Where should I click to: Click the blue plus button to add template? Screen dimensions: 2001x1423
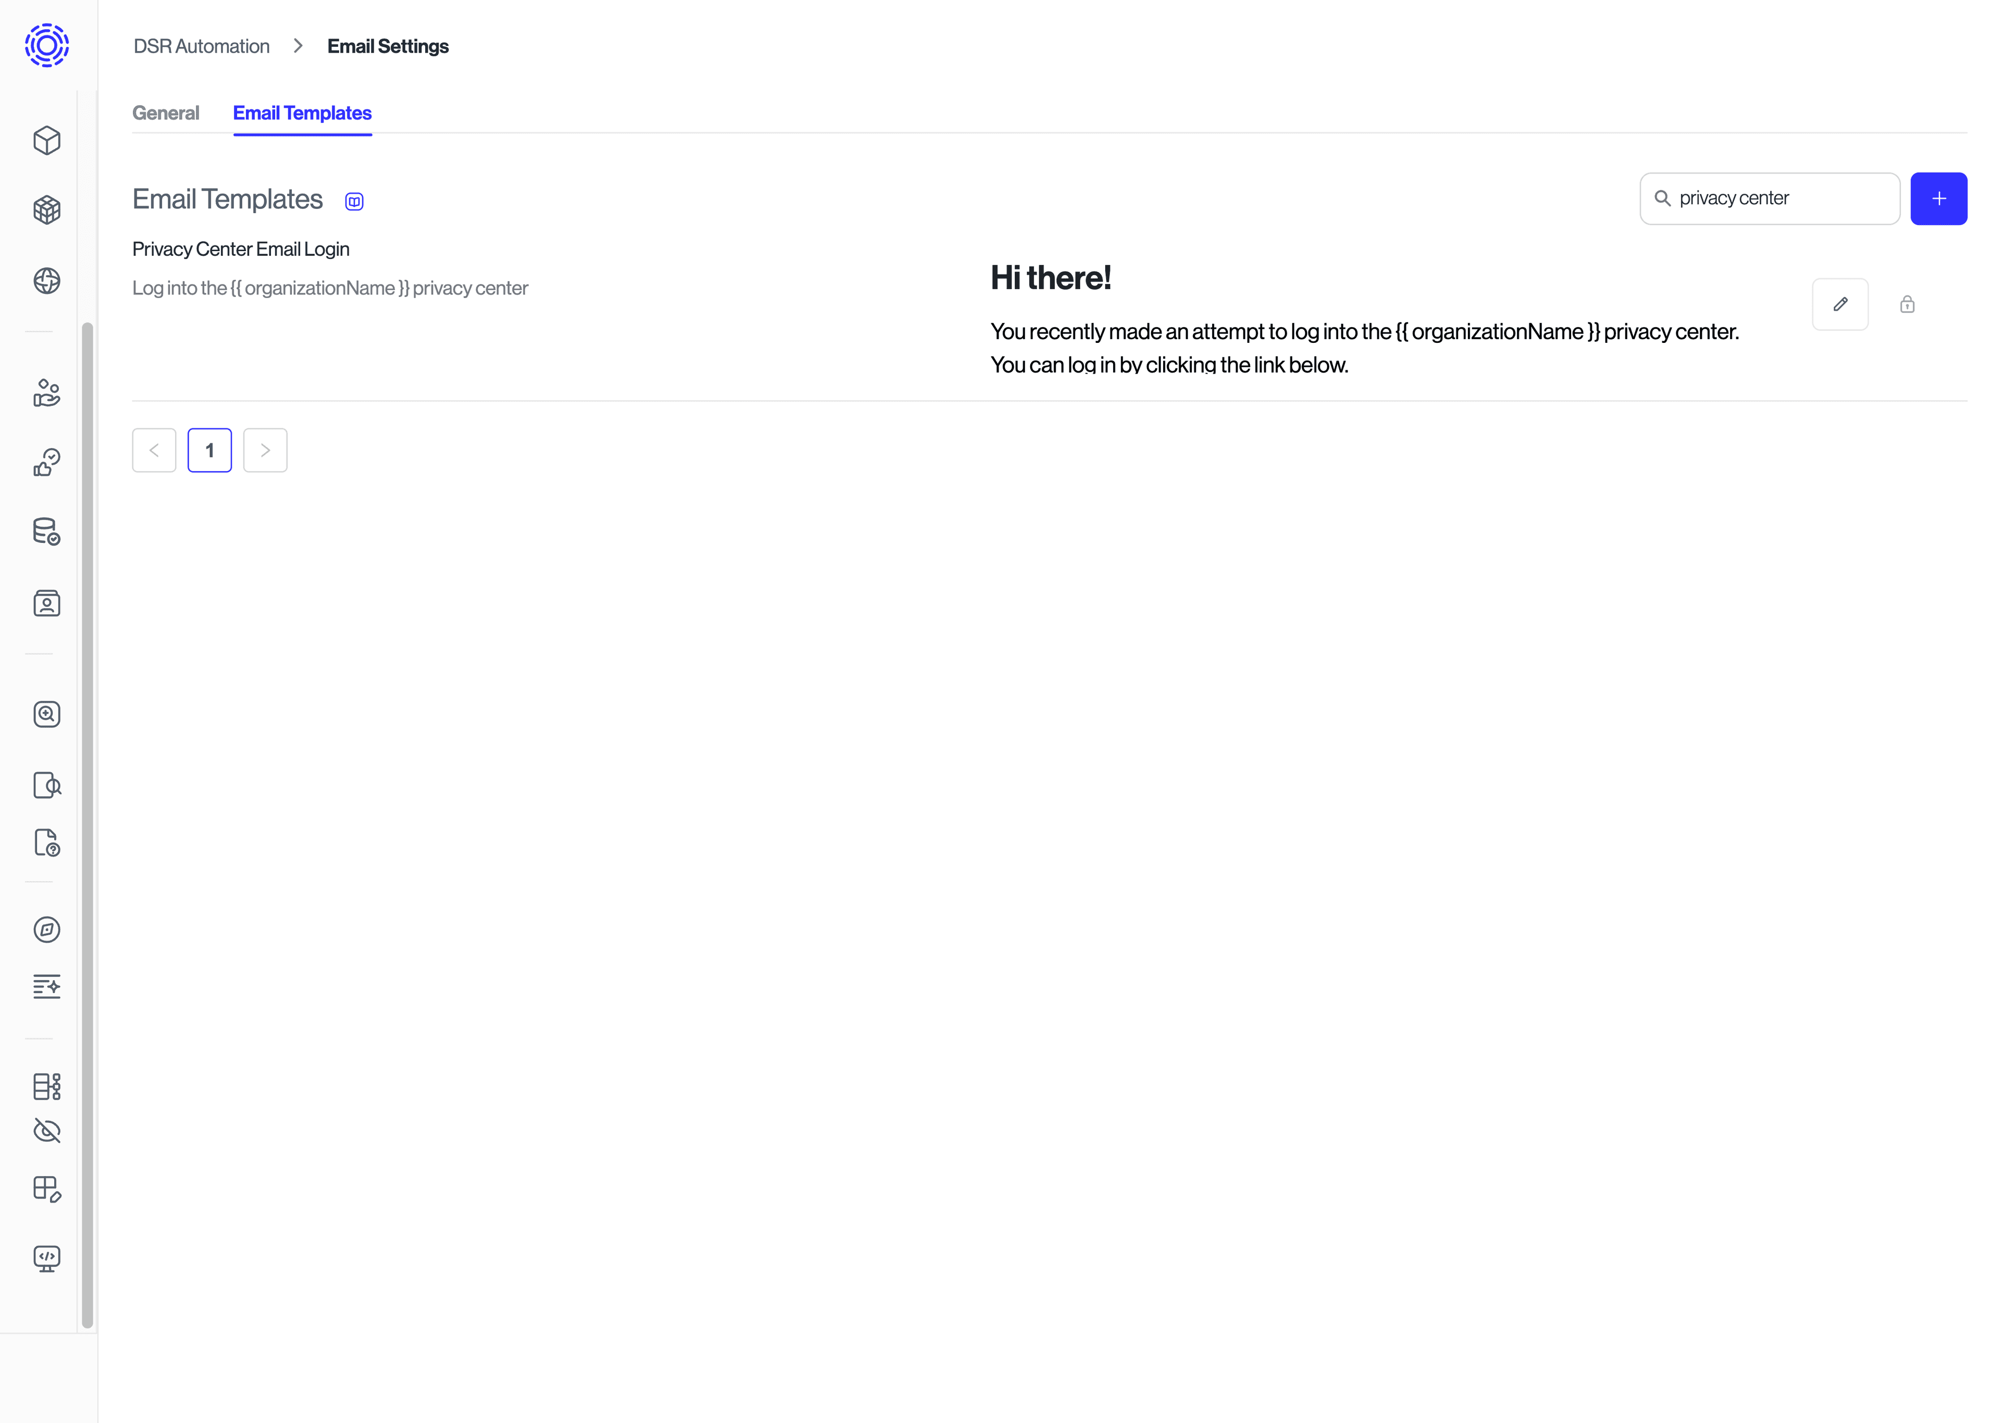pos(1938,197)
